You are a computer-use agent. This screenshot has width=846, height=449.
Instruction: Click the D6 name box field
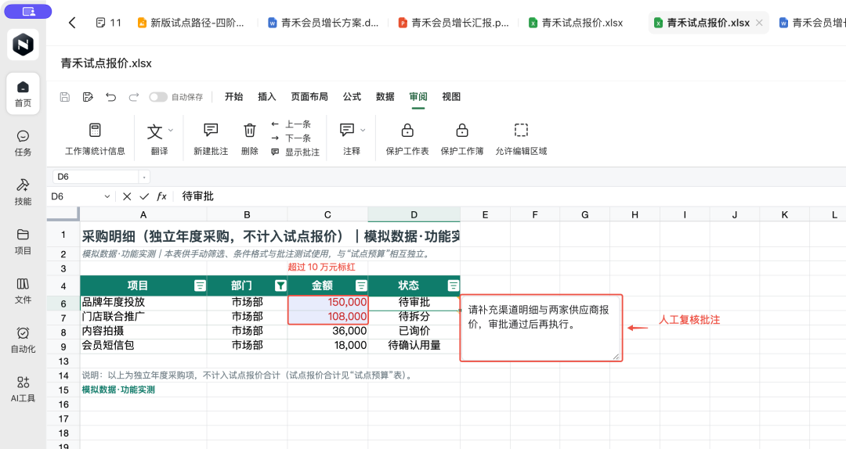point(96,177)
